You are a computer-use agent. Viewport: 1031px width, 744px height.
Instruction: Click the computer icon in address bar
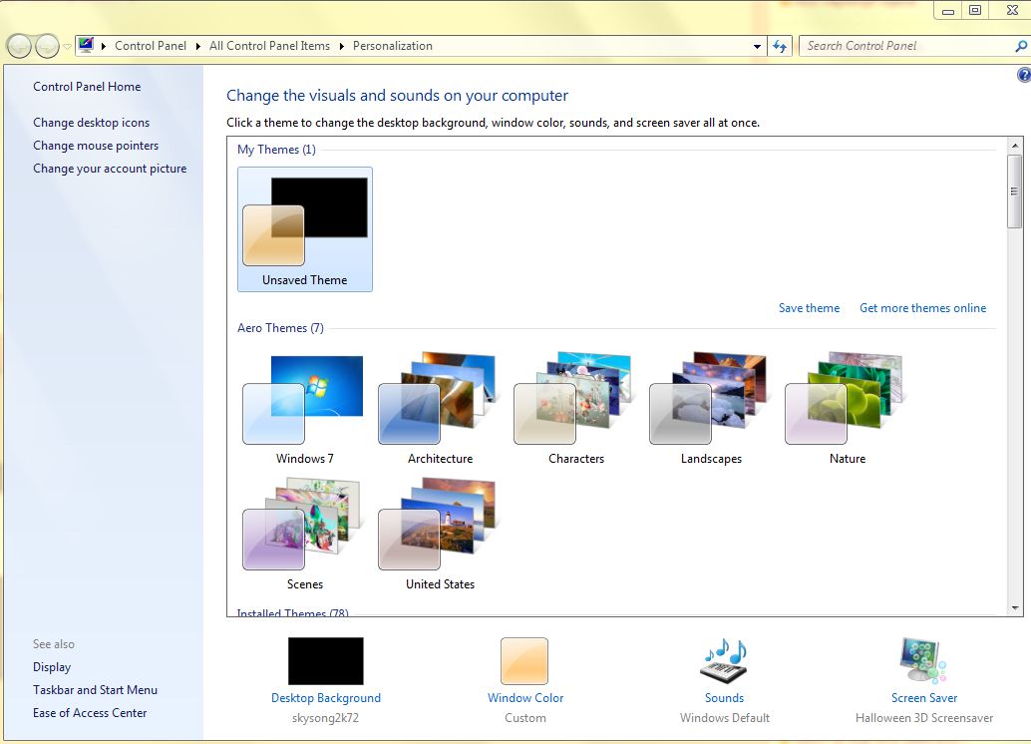86,46
